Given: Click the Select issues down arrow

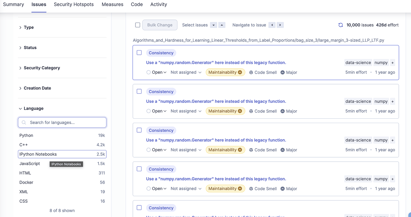Looking at the screenshot, I should [214, 25].
